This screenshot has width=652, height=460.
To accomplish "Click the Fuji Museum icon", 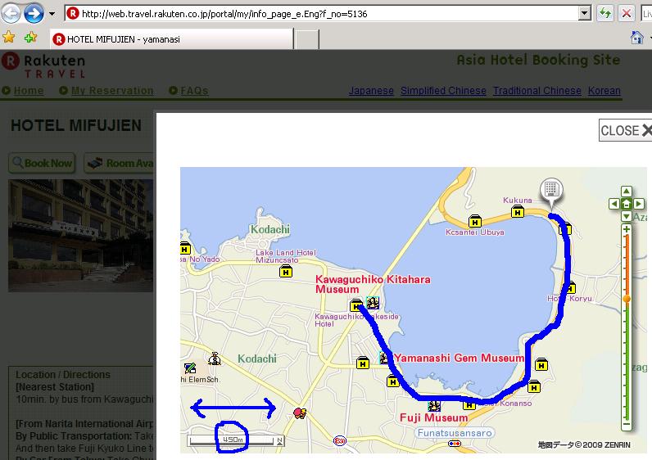I will tap(434, 404).
